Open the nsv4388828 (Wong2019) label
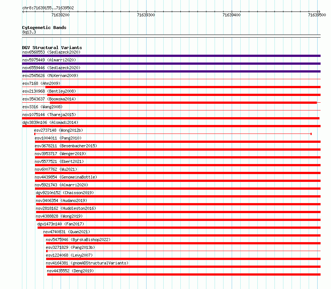Screen dimensions: 331x289 [x=59, y=216]
